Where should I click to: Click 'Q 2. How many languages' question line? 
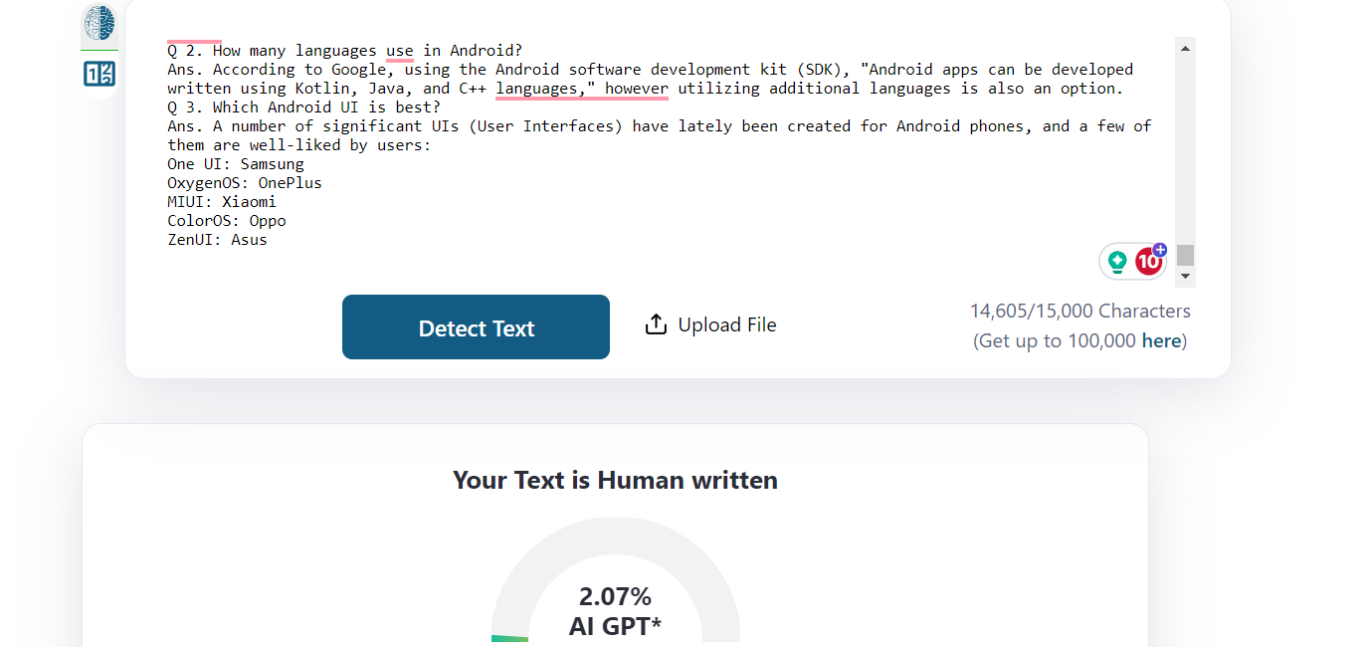[344, 51]
